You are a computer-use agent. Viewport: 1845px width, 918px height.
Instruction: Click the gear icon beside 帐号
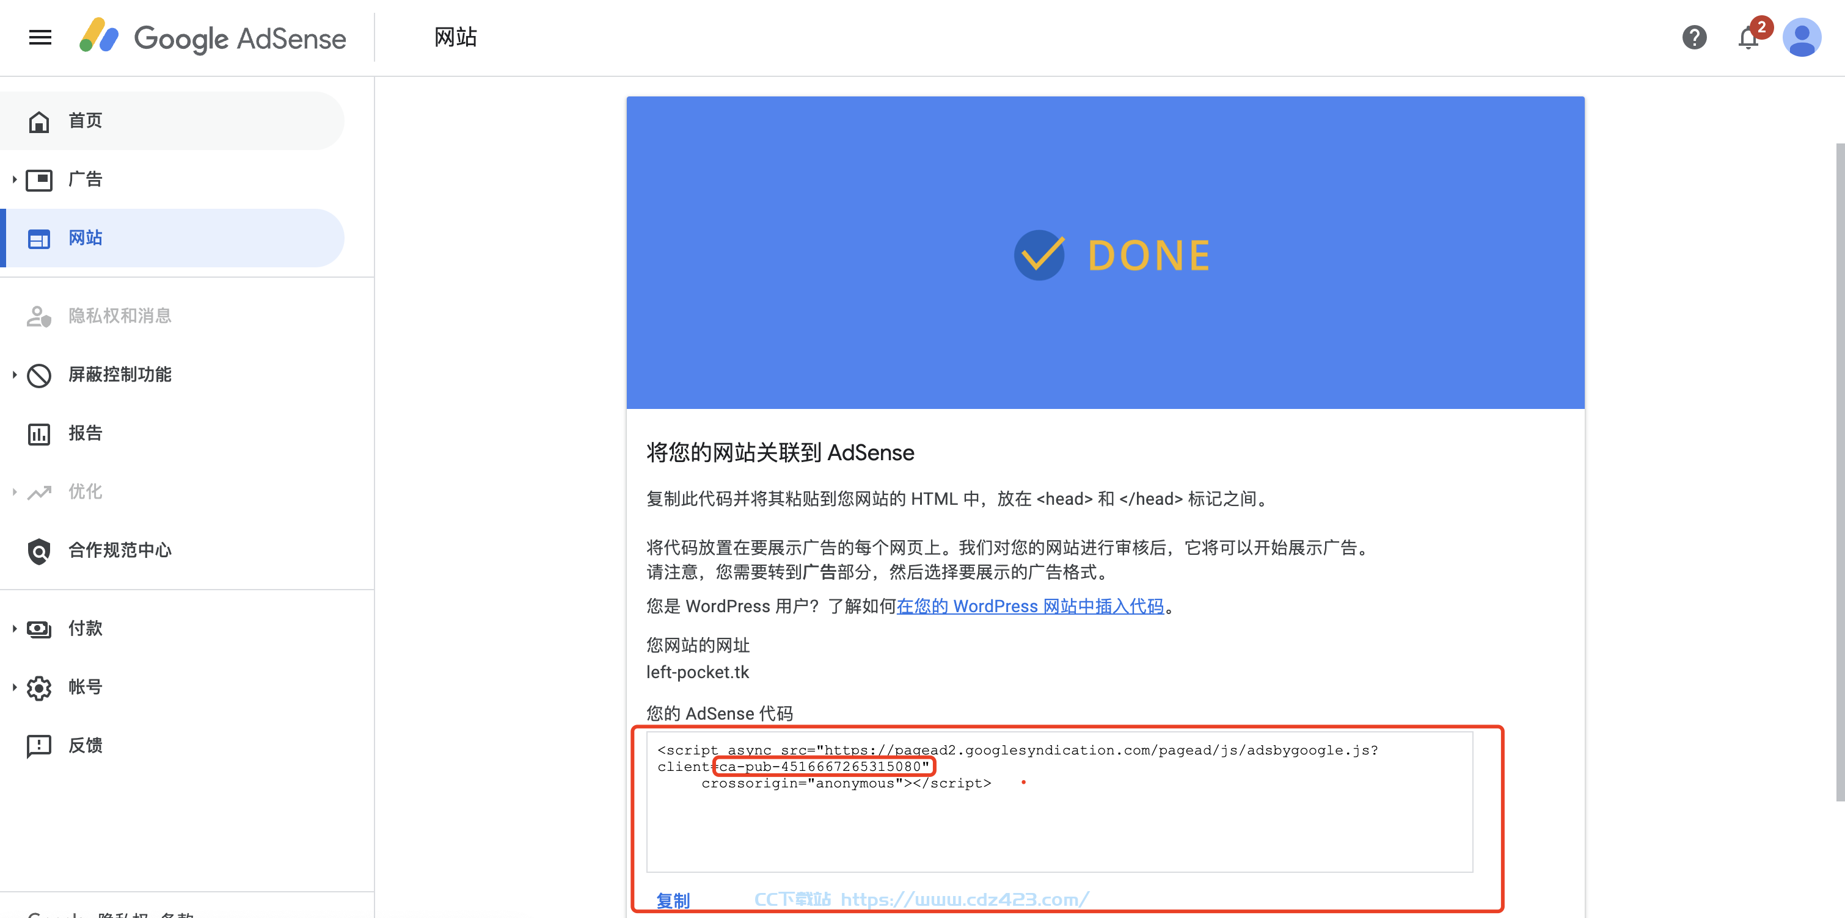coord(38,688)
